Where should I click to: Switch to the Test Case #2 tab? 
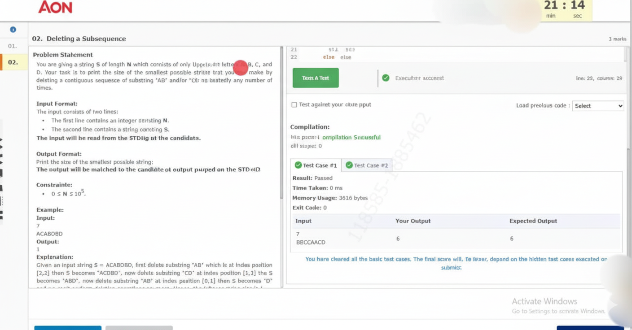point(367,165)
